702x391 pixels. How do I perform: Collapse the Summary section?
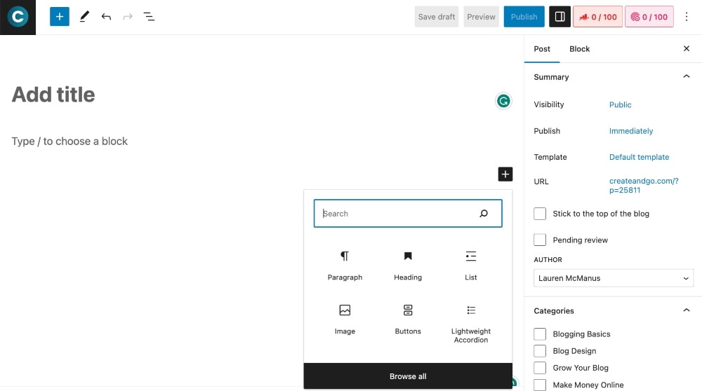coord(687,76)
